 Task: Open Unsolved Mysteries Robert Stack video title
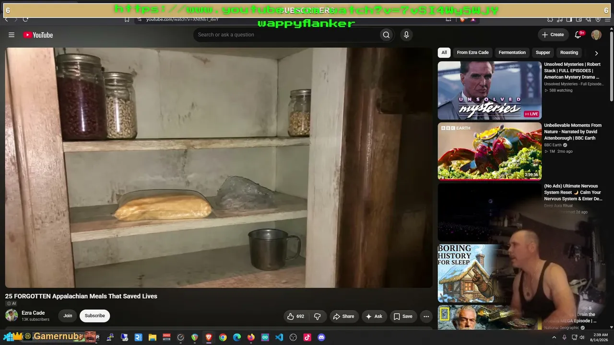click(x=572, y=70)
